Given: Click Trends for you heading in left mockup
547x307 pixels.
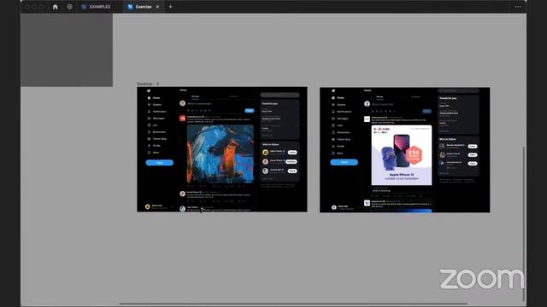Looking at the screenshot, I should 270,104.
